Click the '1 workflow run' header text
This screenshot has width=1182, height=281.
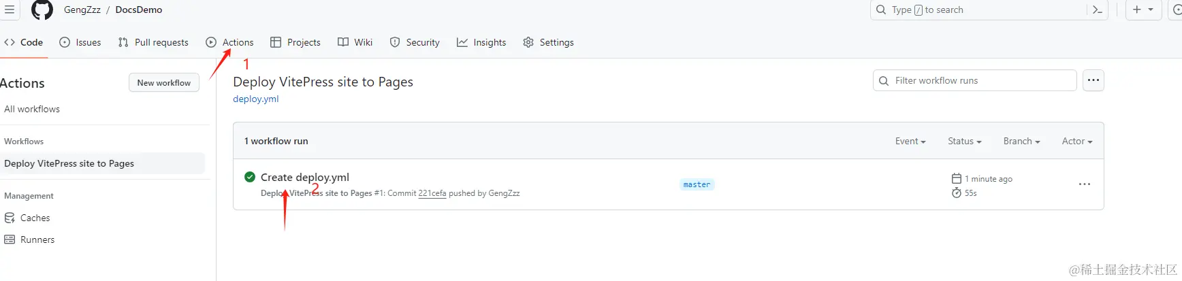point(276,141)
